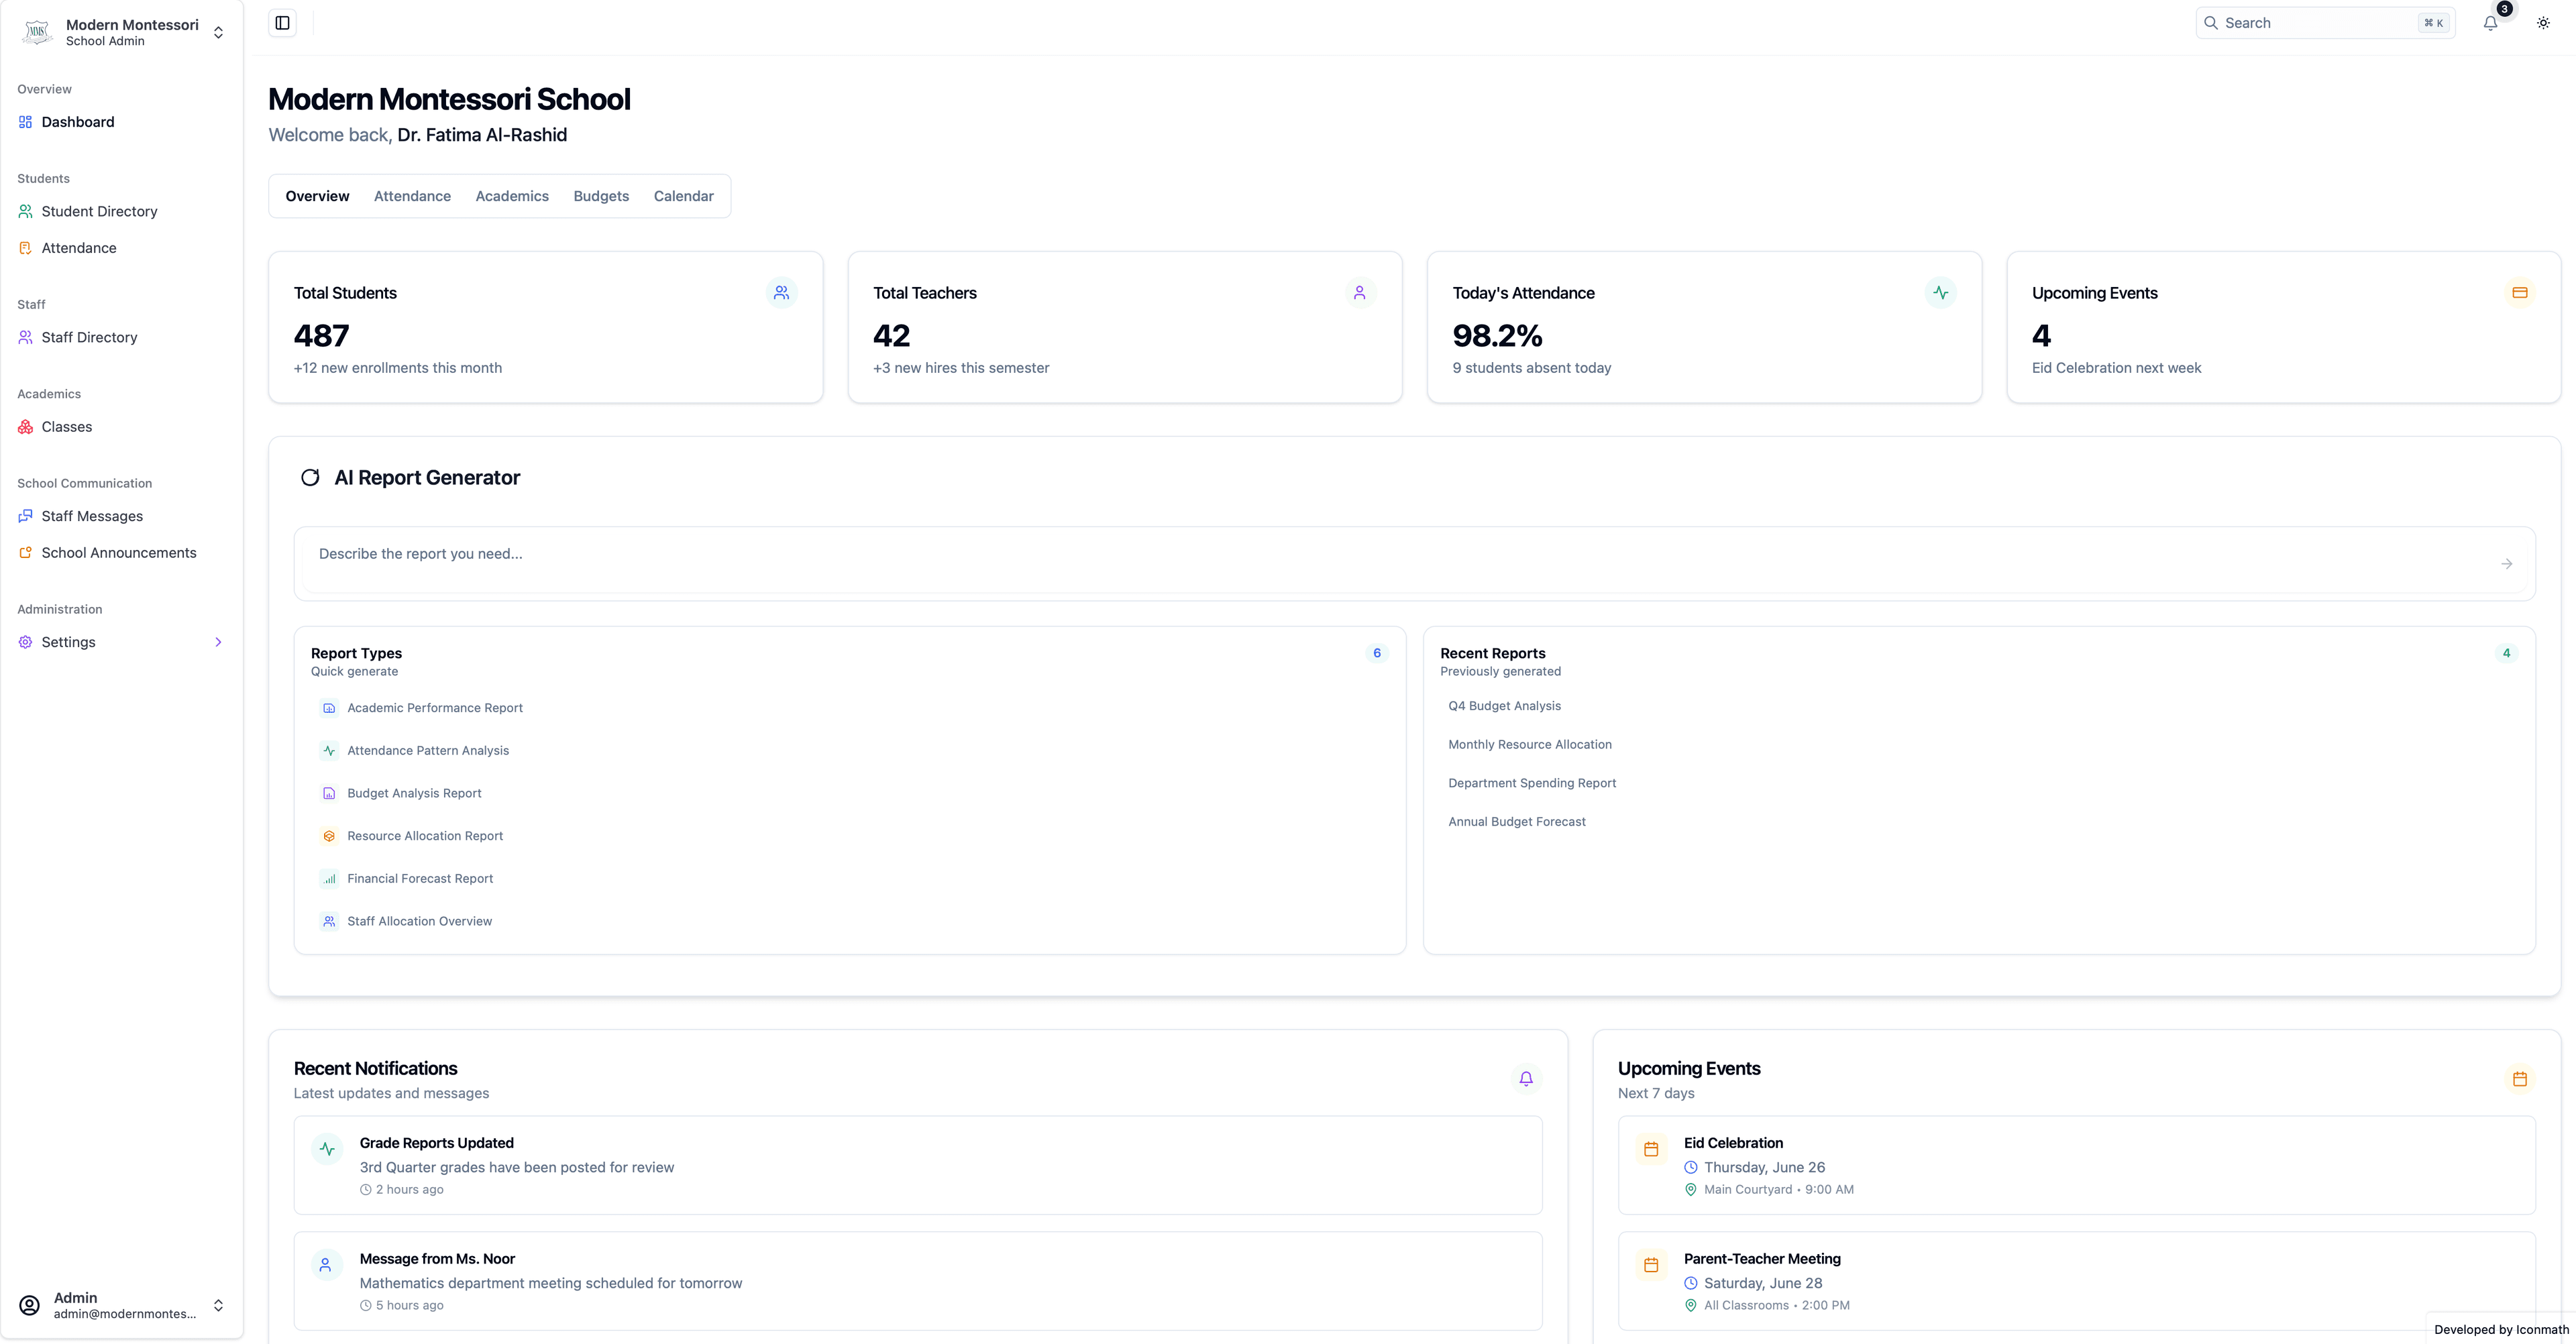Open the notifications bell icon
Screen dimensions: 2576x1344
2490,22
